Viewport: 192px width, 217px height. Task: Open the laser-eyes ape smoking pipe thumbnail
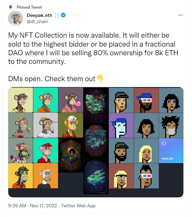click(46, 125)
